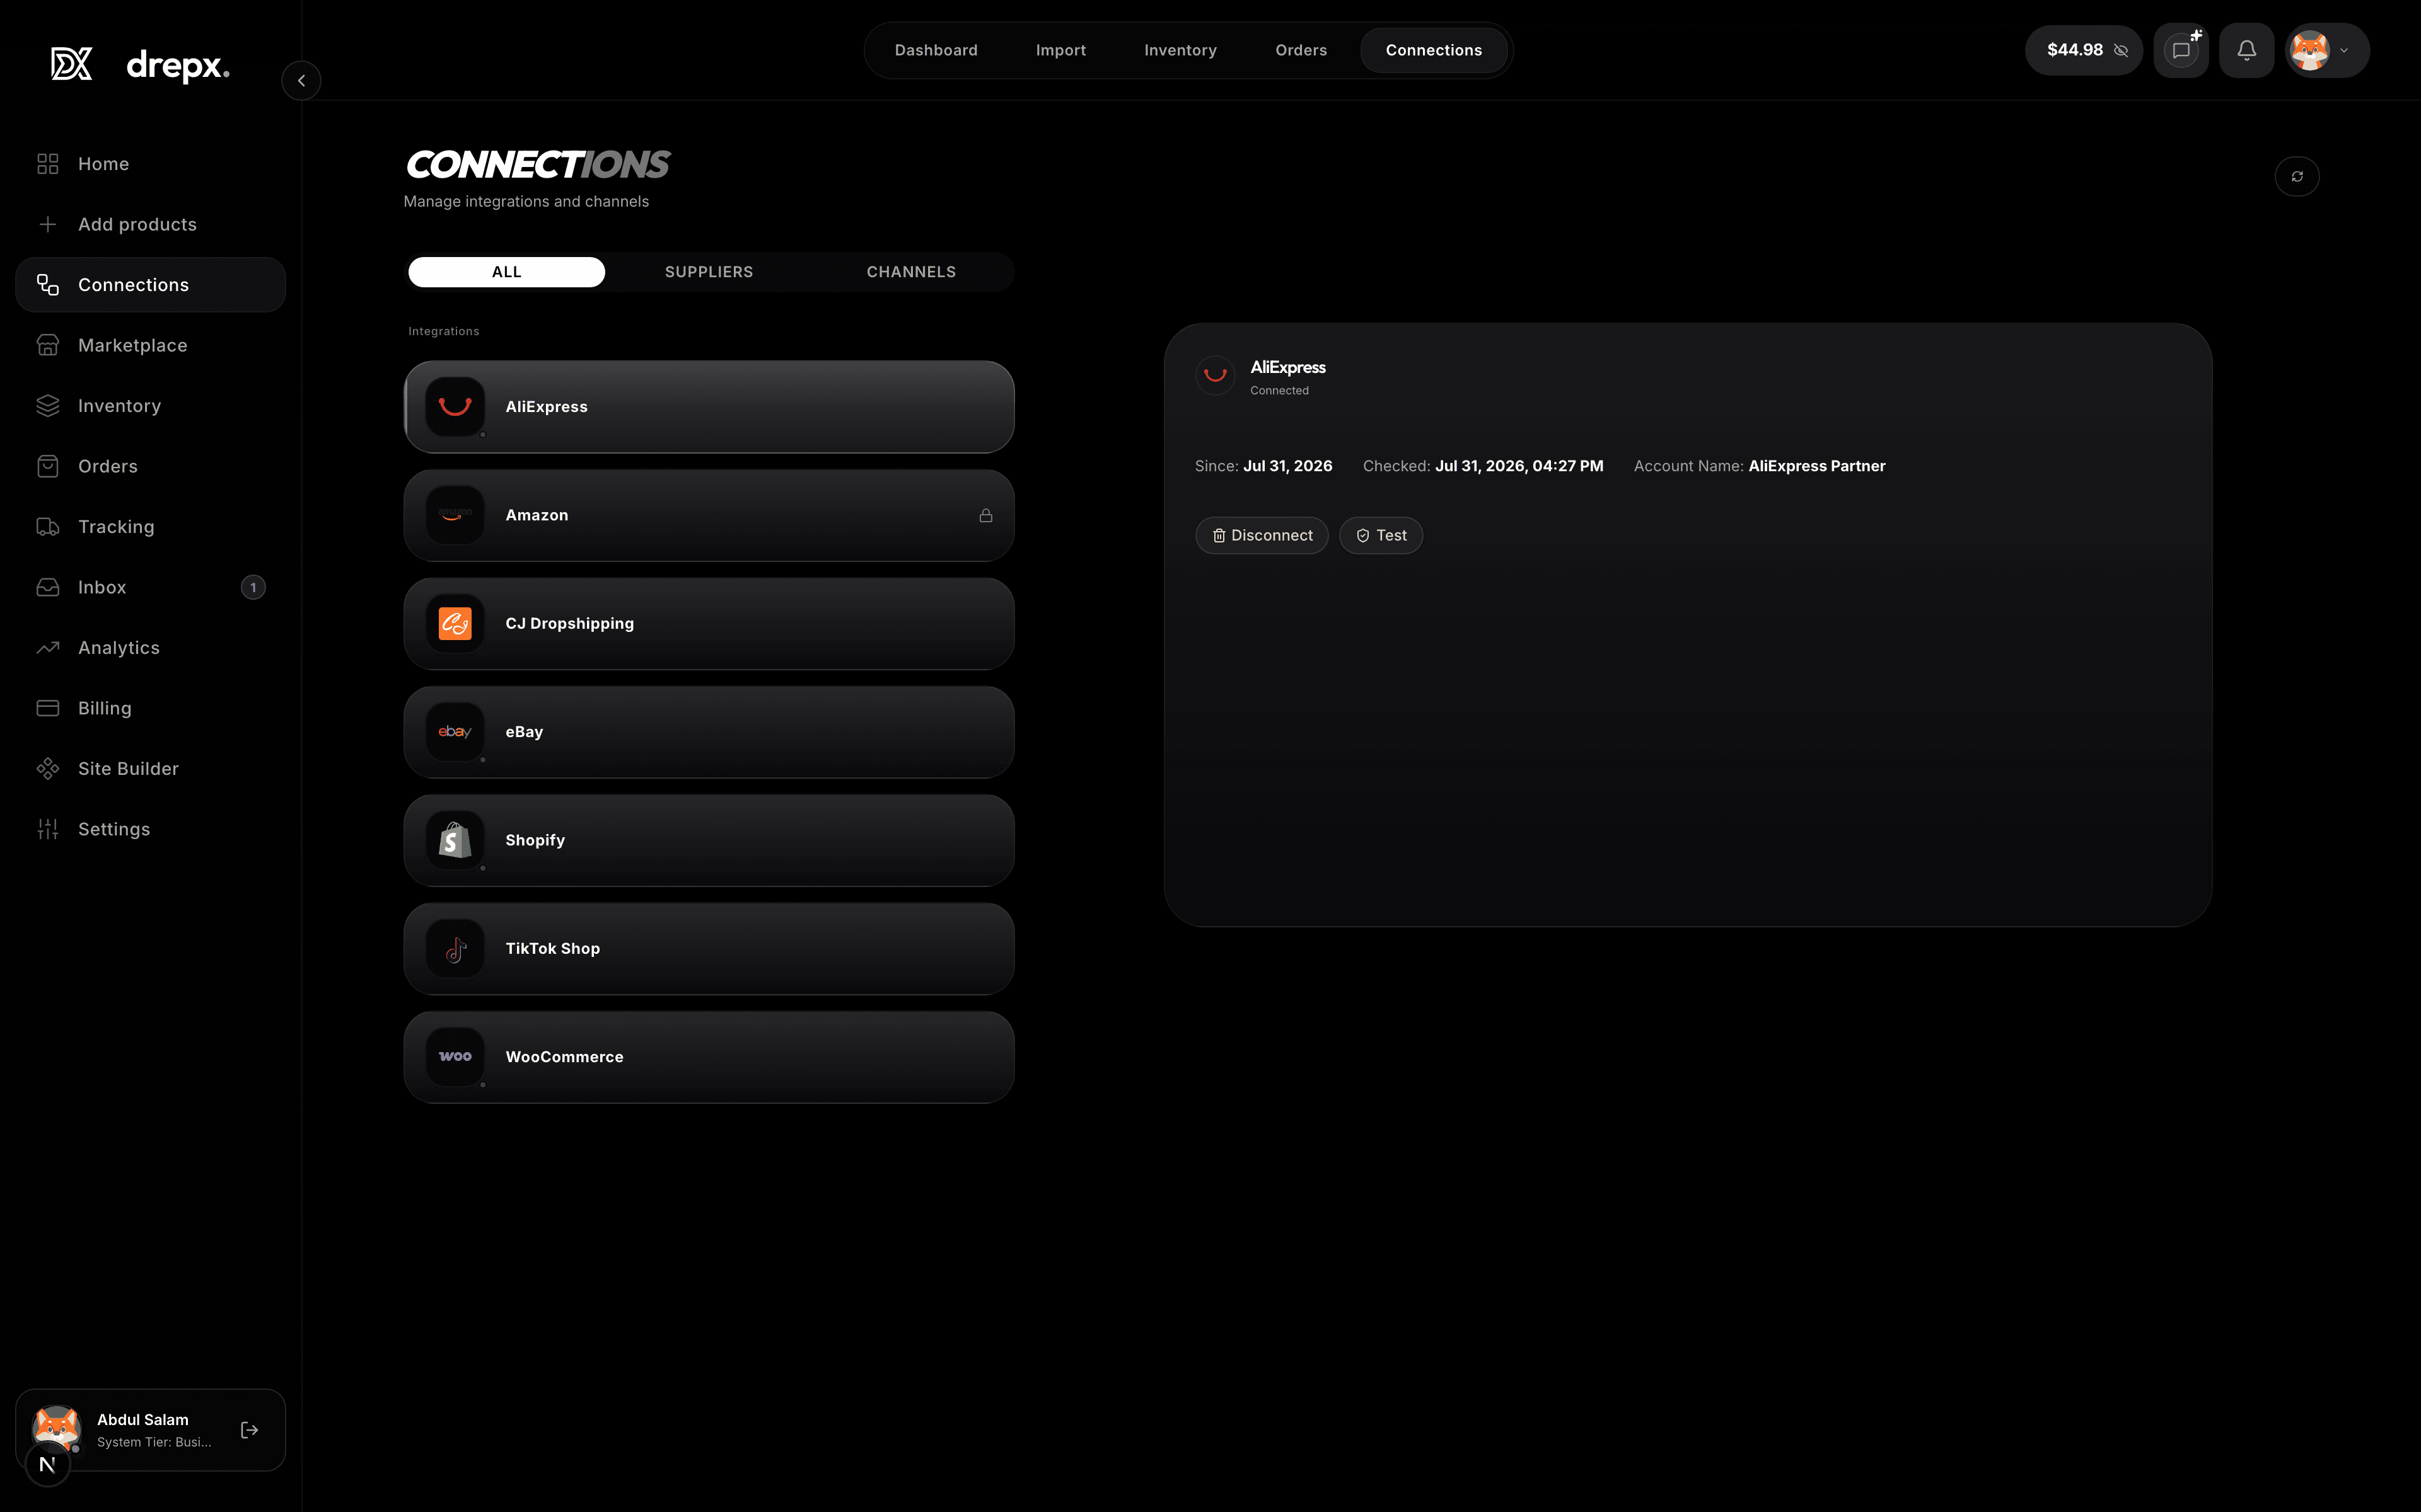Open Tracking in the sidebar
The width and height of the screenshot is (2421, 1512).
pyautogui.click(x=150, y=527)
